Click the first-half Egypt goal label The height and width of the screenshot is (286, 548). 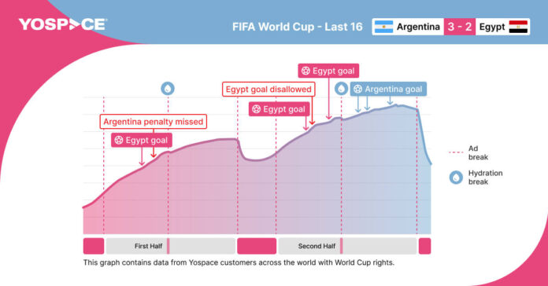tap(142, 140)
